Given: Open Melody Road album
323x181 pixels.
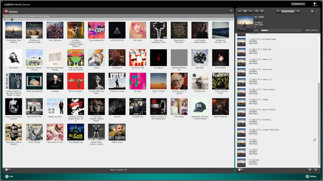Looking at the screenshot, I should tap(117, 132).
